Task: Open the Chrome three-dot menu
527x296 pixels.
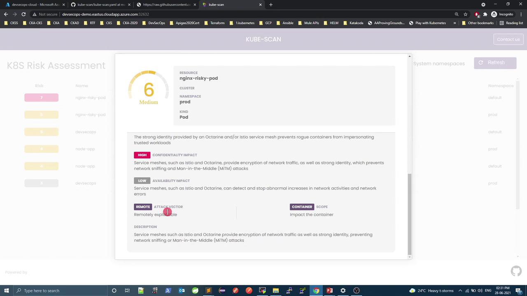Action: coord(521,14)
